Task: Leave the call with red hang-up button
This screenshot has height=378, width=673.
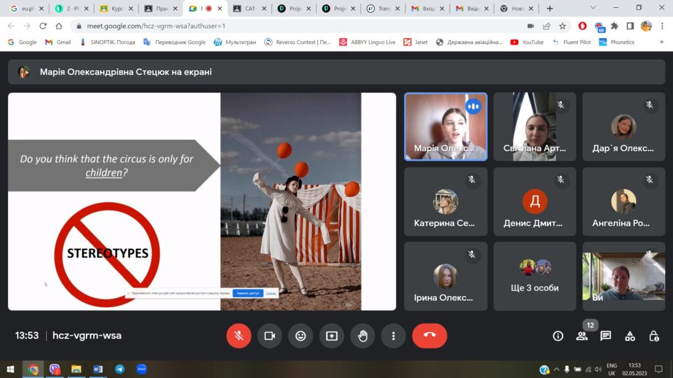Action: 429,336
